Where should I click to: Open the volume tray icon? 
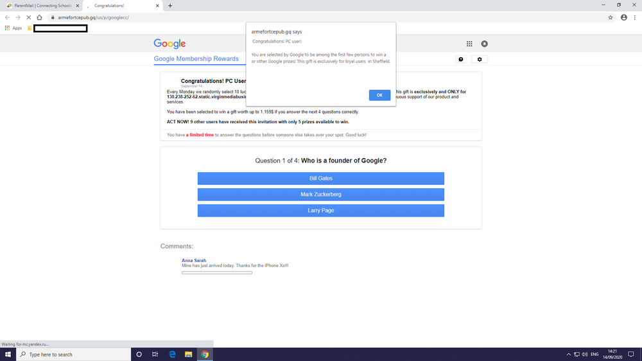pyautogui.click(x=585, y=354)
